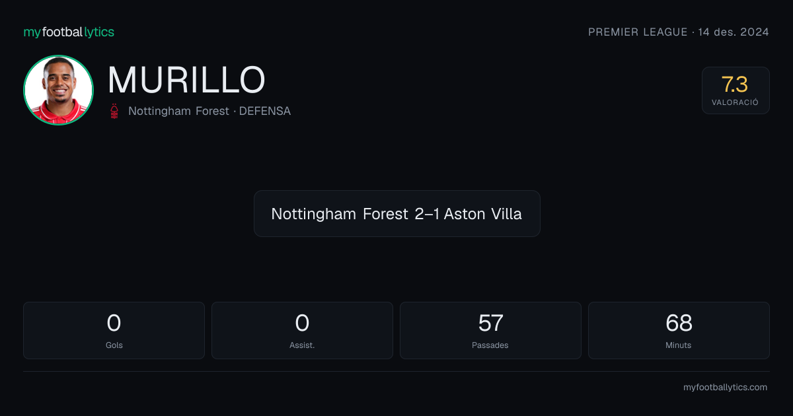Viewport: 793px width, 416px height.
Task: Click the Nottingham Forest club name beside crest
Action: [177, 111]
